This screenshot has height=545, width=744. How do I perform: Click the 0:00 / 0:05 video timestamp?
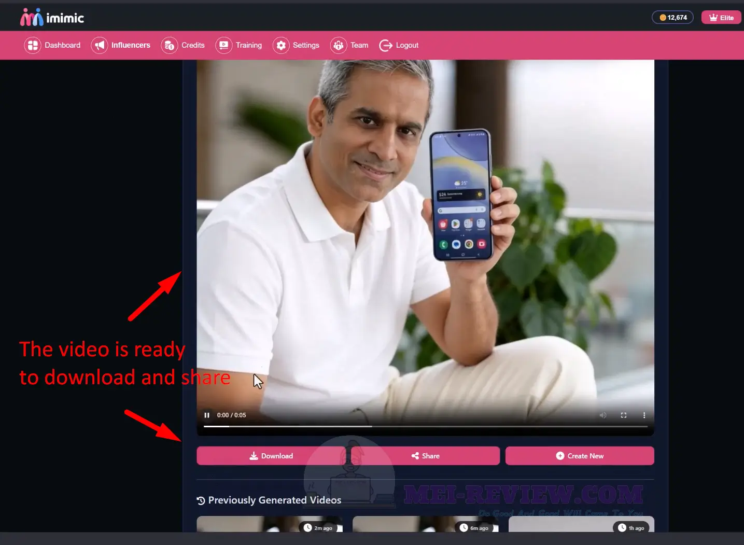pyautogui.click(x=231, y=415)
